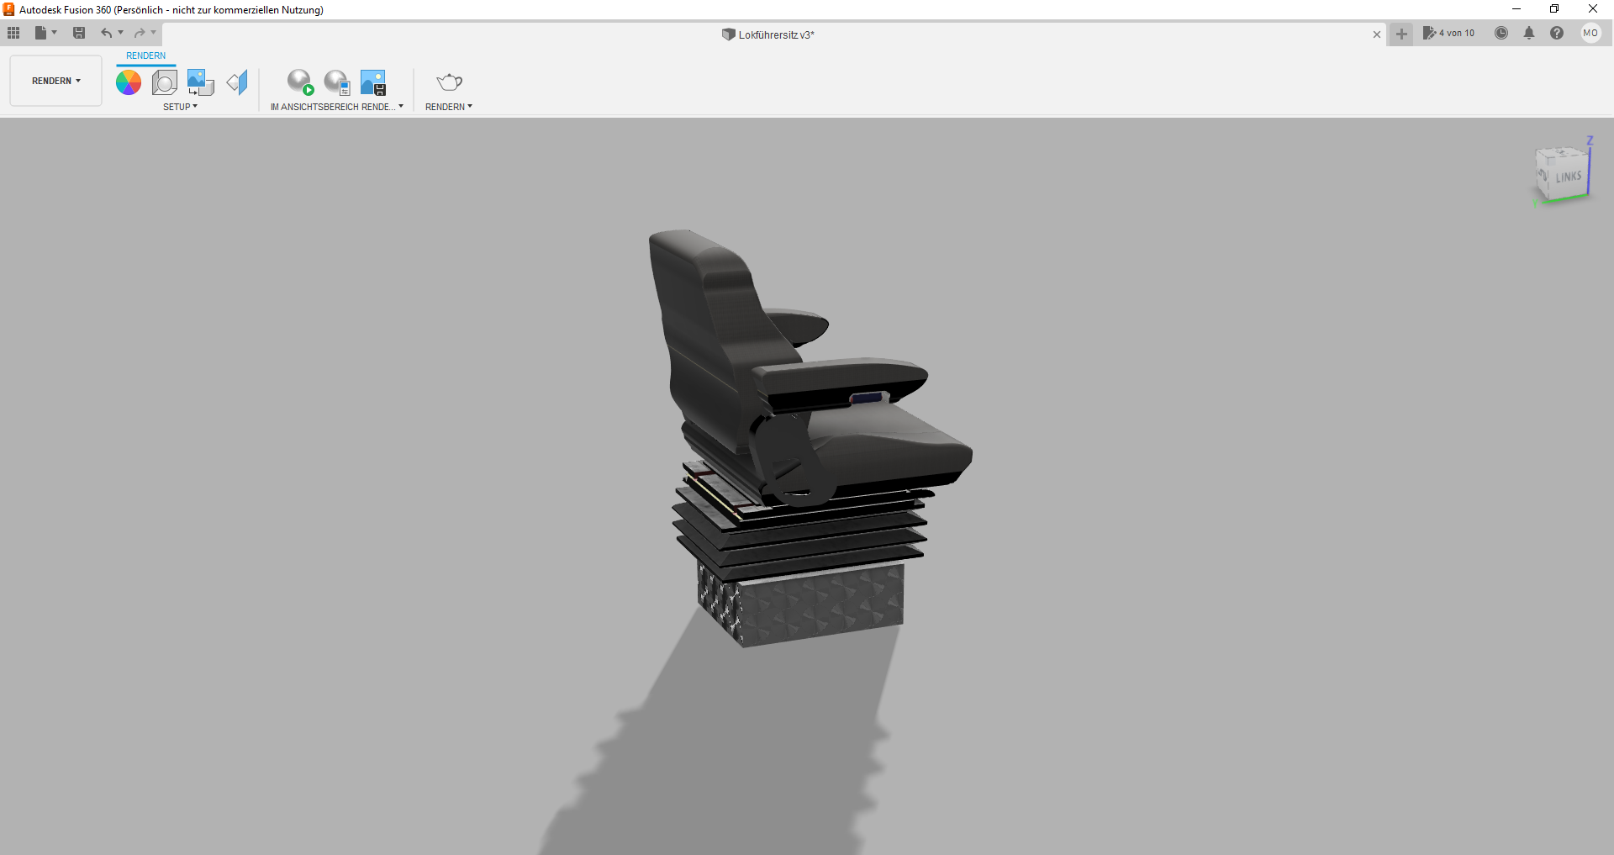The height and width of the screenshot is (855, 1614).
Task: Click the Render teapot icon
Action: pyautogui.click(x=449, y=82)
